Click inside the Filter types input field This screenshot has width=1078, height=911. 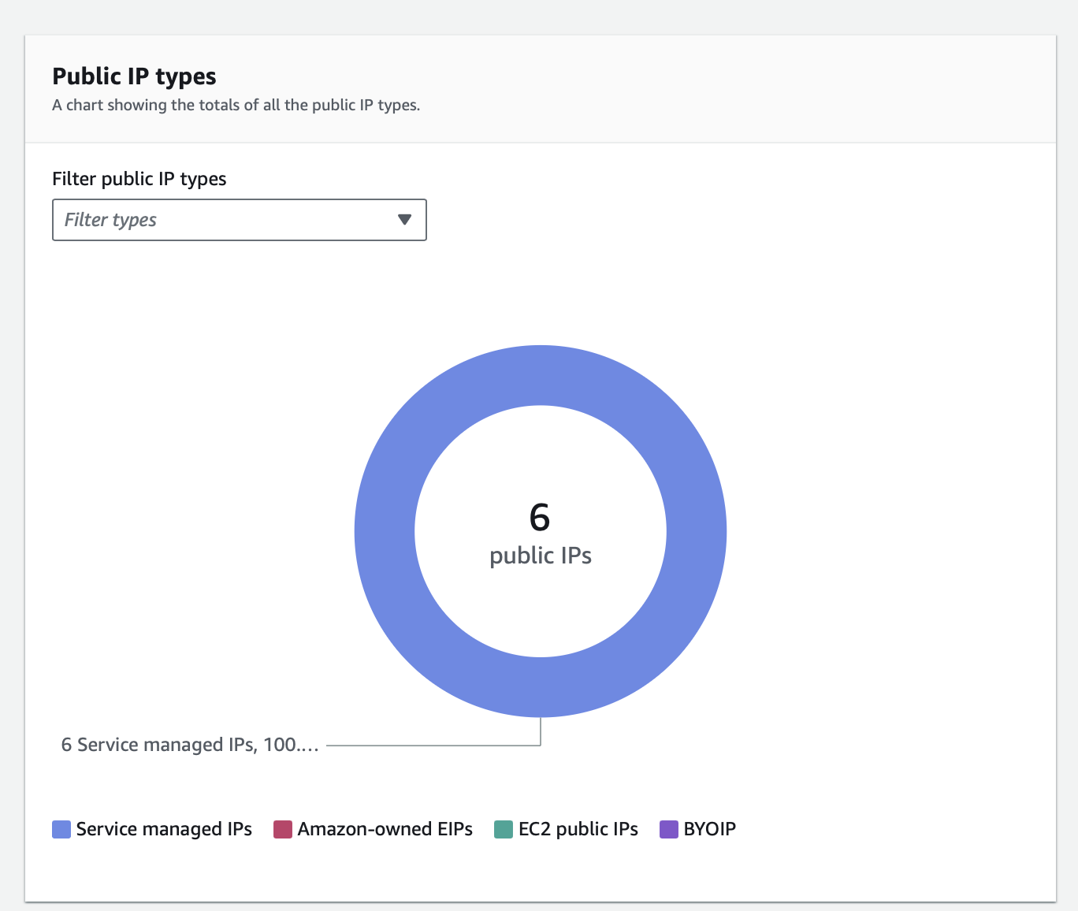pyautogui.click(x=197, y=220)
